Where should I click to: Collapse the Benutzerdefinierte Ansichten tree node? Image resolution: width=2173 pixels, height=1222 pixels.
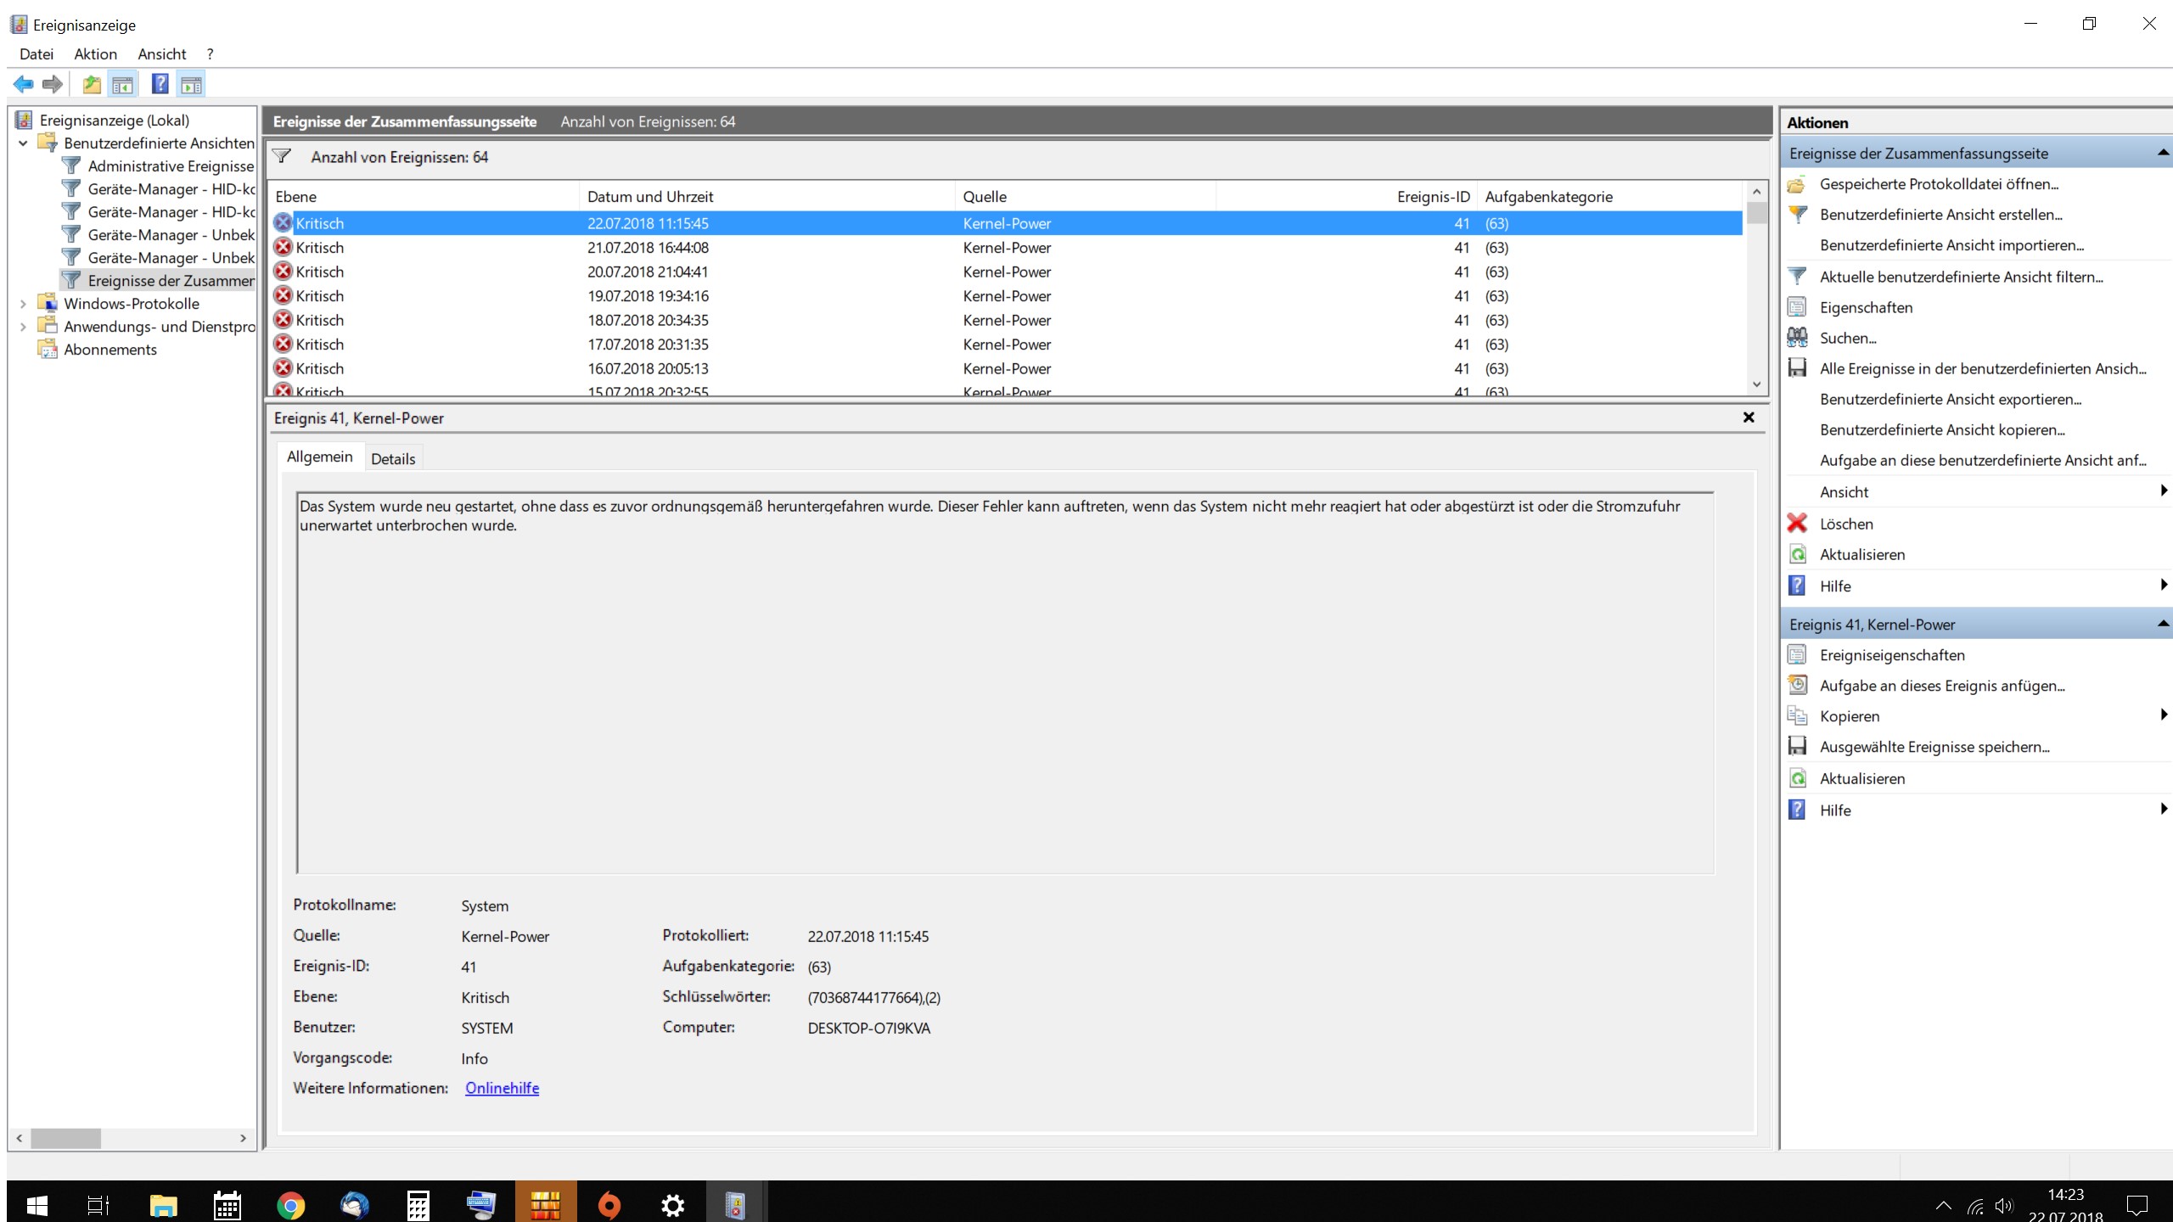pyautogui.click(x=23, y=143)
